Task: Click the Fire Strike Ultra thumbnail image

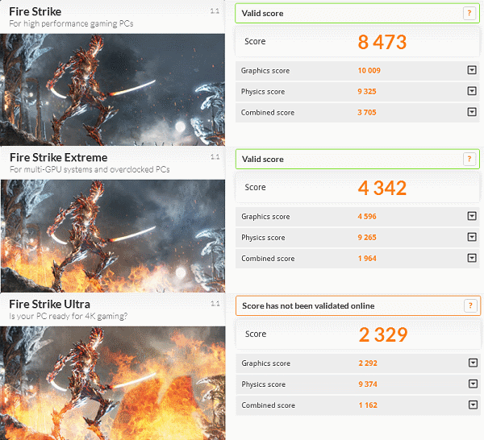Action: coord(113,383)
